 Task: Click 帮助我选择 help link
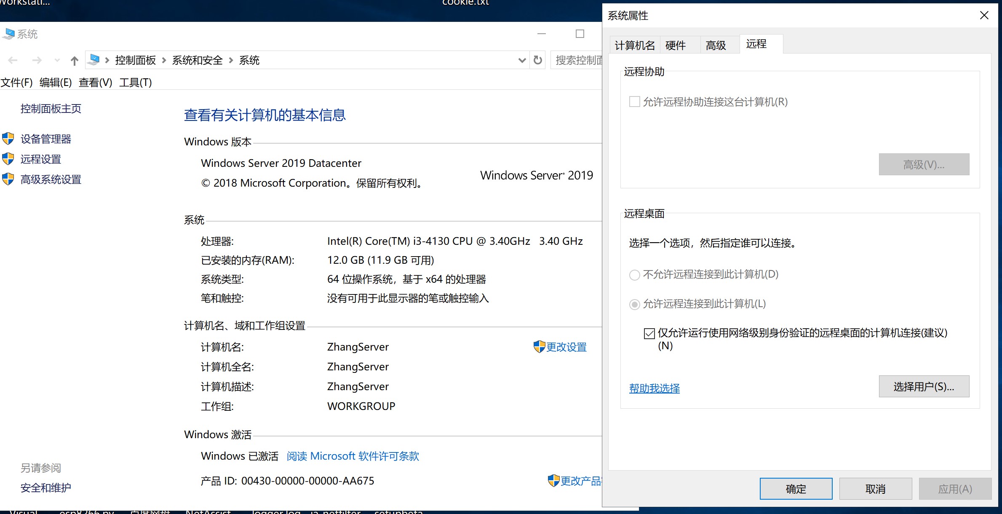[654, 388]
